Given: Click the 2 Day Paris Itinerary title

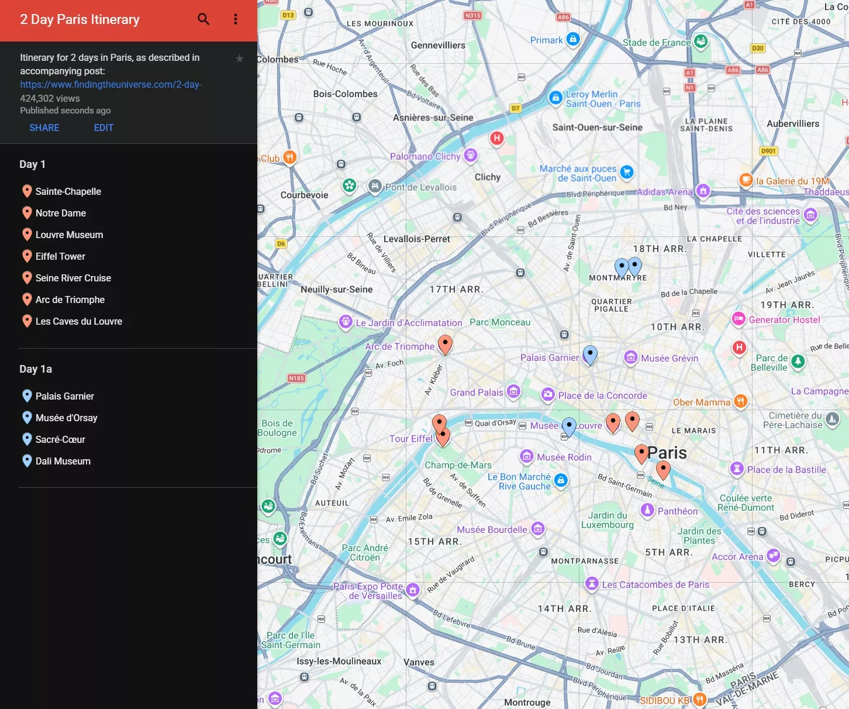Looking at the screenshot, I should [80, 19].
